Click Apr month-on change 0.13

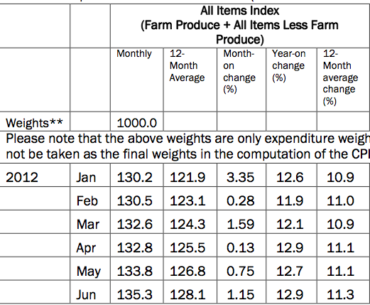(240, 248)
